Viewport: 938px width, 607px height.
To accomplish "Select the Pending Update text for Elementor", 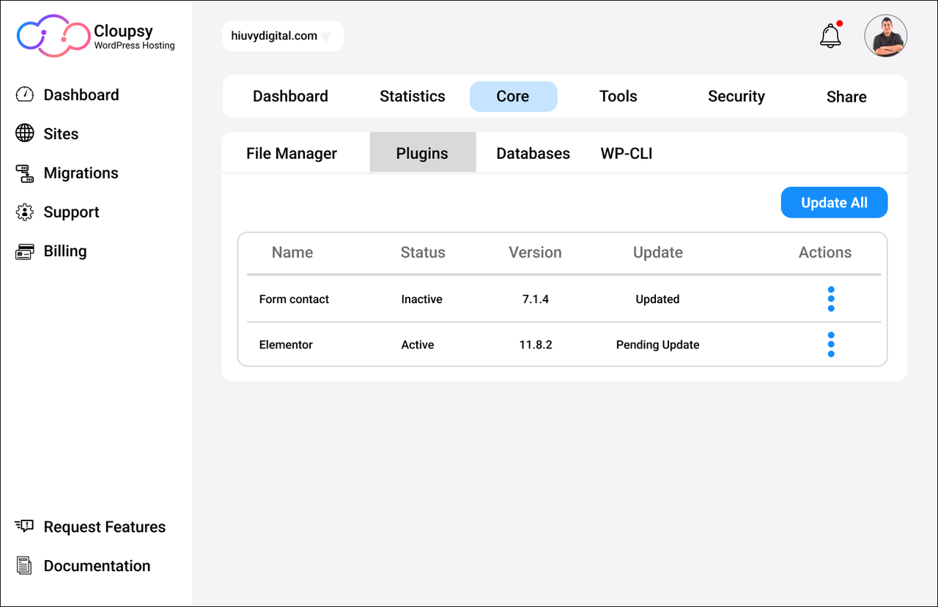I will (x=657, y=344).
